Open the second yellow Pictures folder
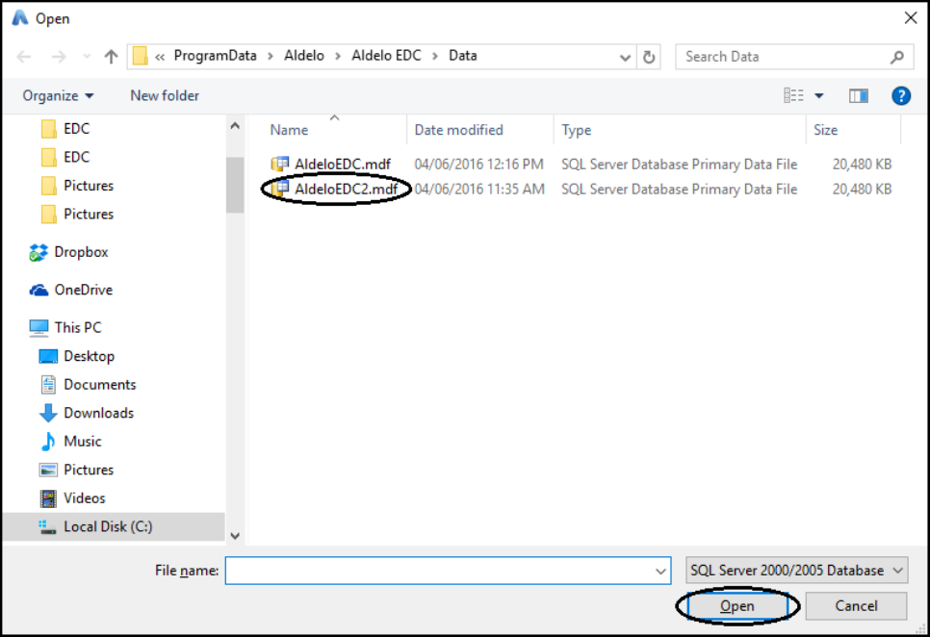Viewport: 930px width, 637px height. click(x=89, y=214)
